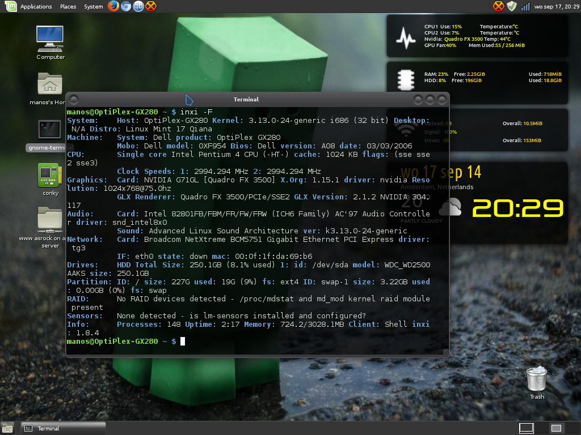Screen dimensions: 581x435
Task: Click the conky RAM chip icon
Action: pos(406,80)
